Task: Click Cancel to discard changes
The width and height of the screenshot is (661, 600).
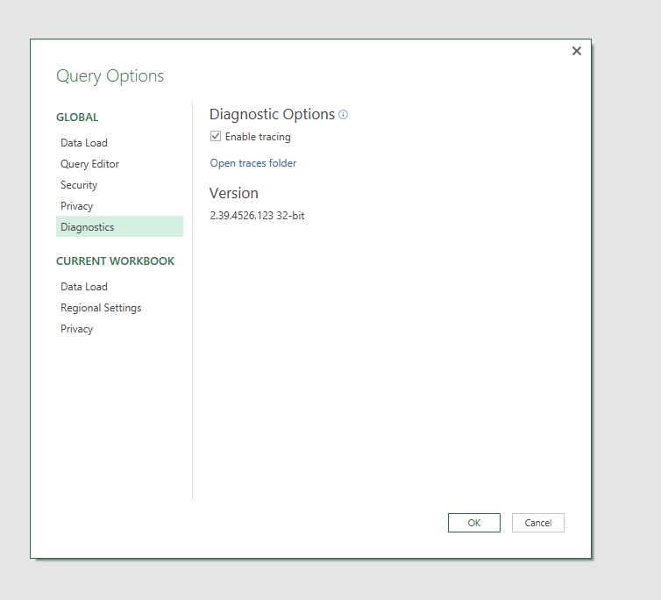Action: (x=537, y=523)
